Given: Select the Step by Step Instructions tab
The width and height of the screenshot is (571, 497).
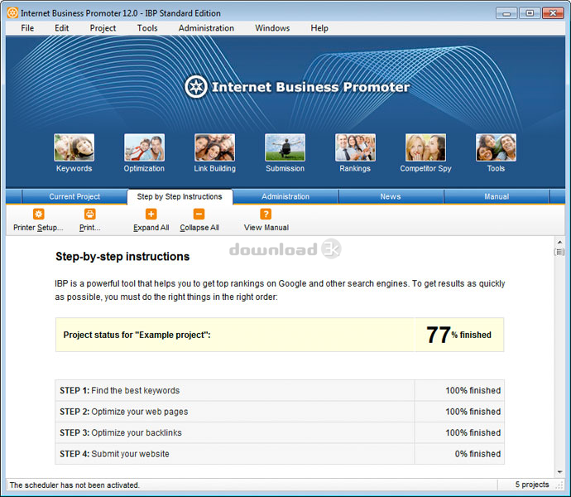Looking at the screenshot, I should pyautogui.click(x=180, y=196).
